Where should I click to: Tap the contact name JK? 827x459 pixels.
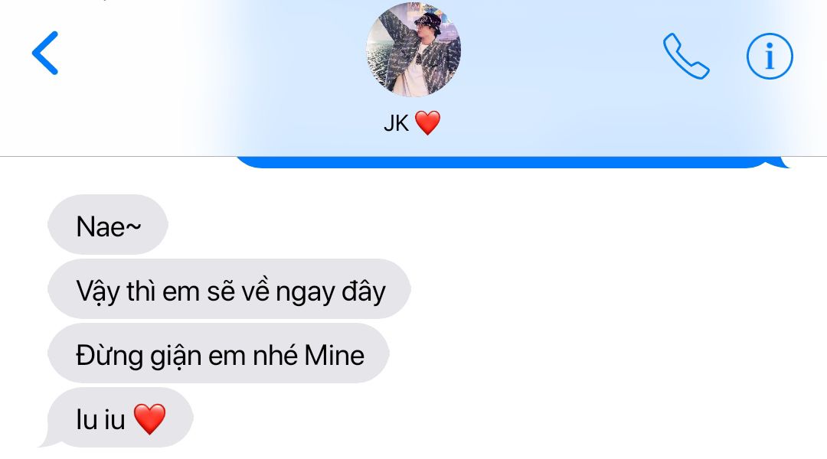pos(396,123)
